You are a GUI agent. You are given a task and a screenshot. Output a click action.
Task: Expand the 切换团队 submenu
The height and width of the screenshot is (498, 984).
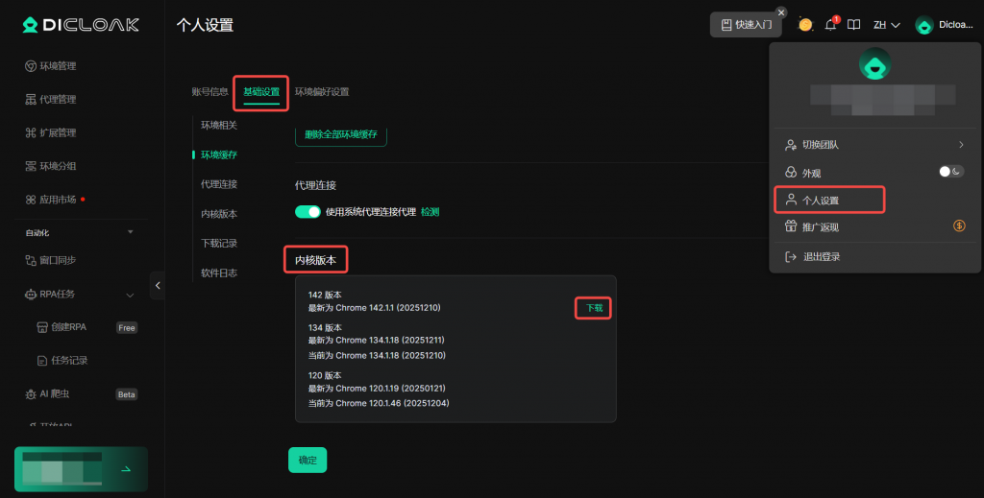tap(960, 145)
